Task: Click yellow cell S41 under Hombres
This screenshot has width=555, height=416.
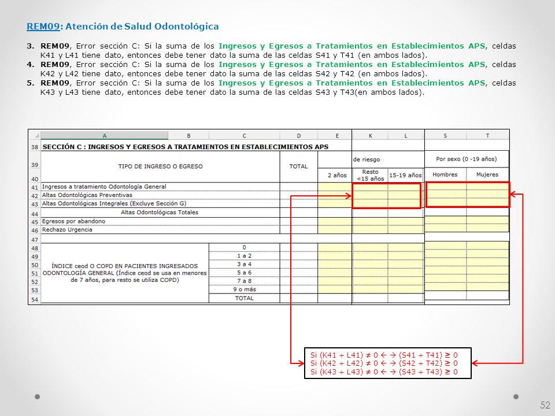Action: point(446,187)
